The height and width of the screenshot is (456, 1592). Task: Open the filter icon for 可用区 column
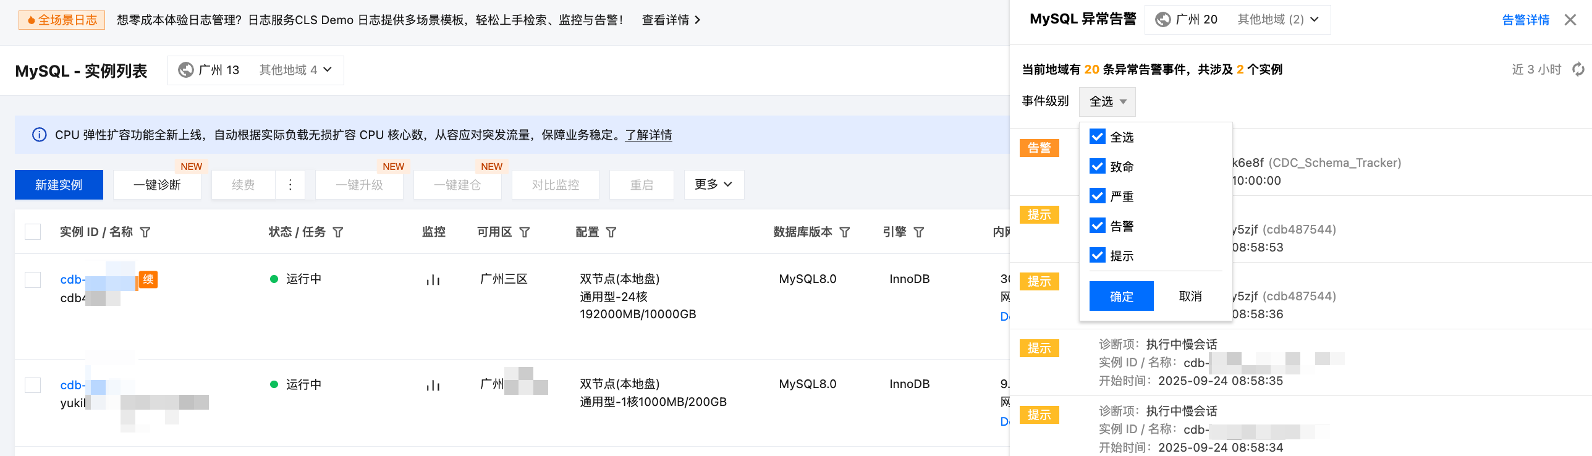525,232
